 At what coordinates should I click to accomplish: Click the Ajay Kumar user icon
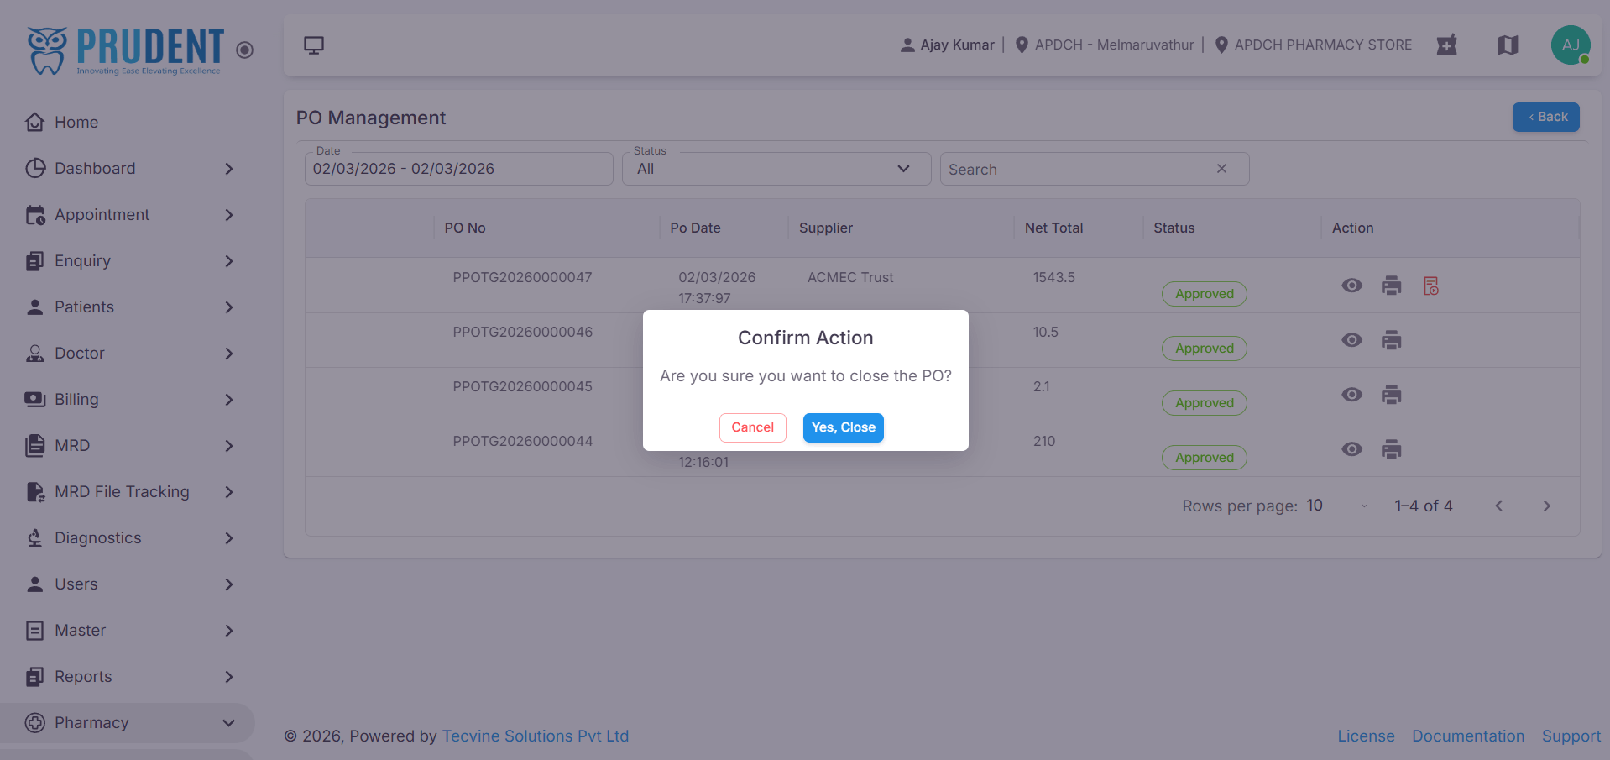pyautogui.click(x=907, y=45)
